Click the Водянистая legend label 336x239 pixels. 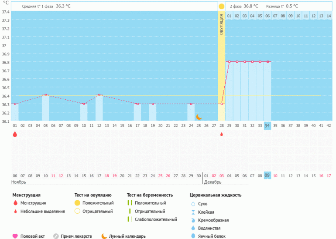209,228
